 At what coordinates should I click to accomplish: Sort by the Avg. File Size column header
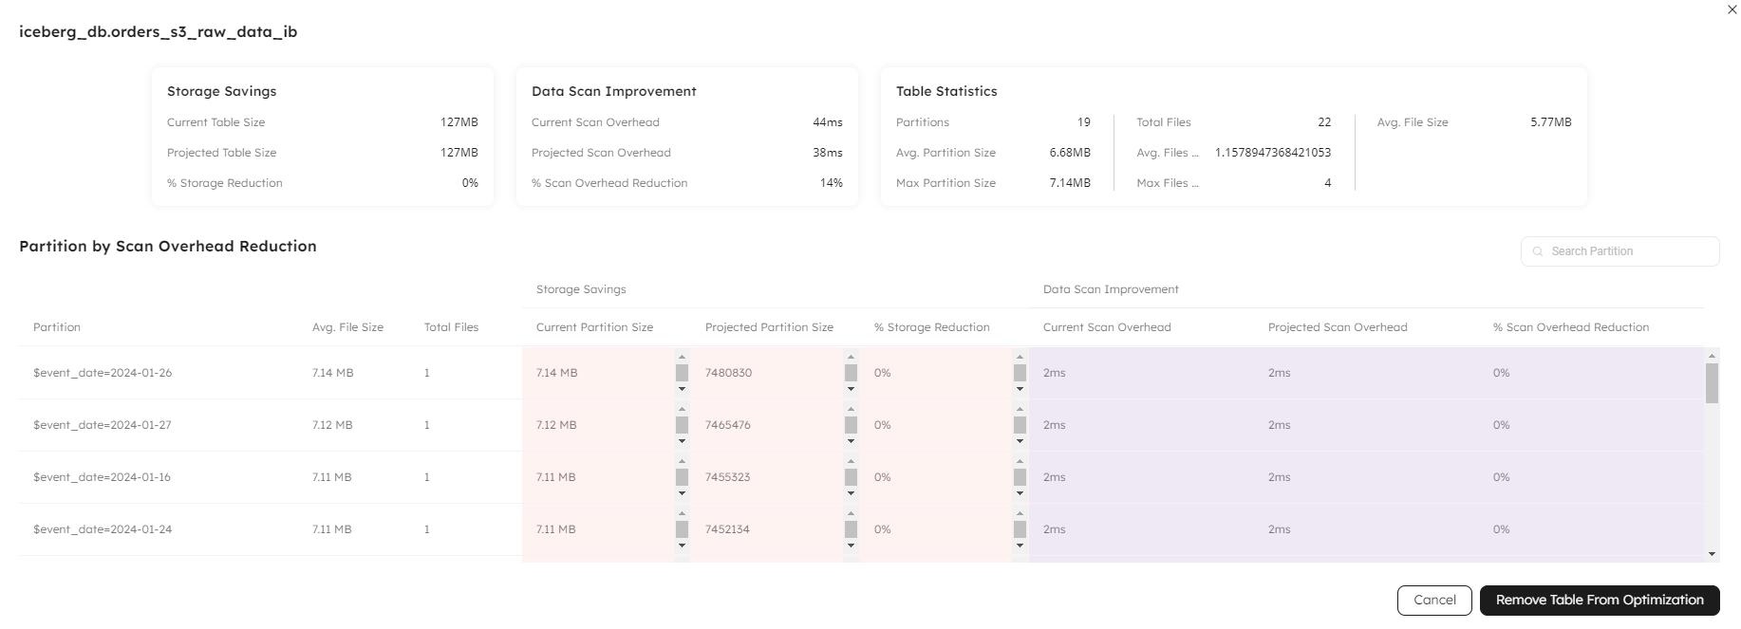tap(347, 327)
